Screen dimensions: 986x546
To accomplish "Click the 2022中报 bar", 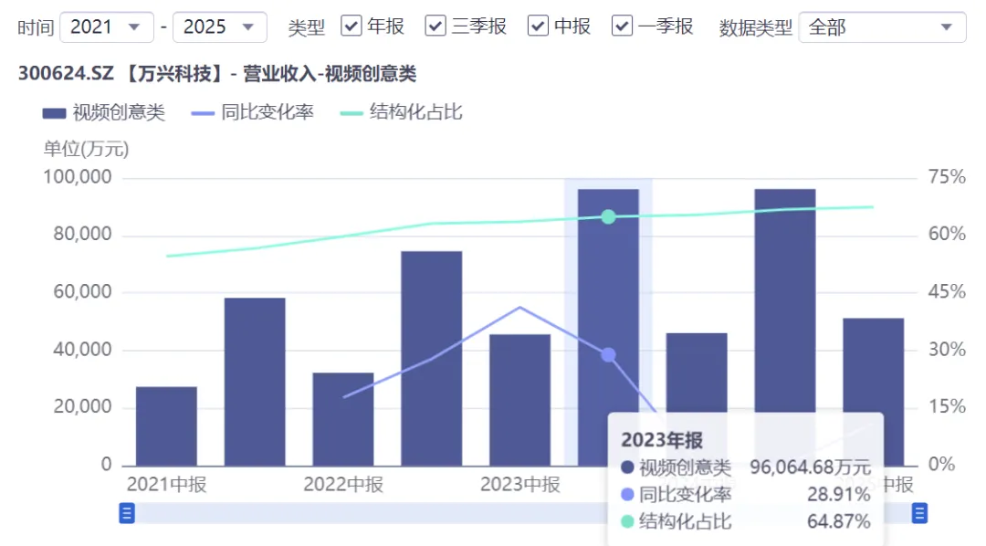I will 343,420.
